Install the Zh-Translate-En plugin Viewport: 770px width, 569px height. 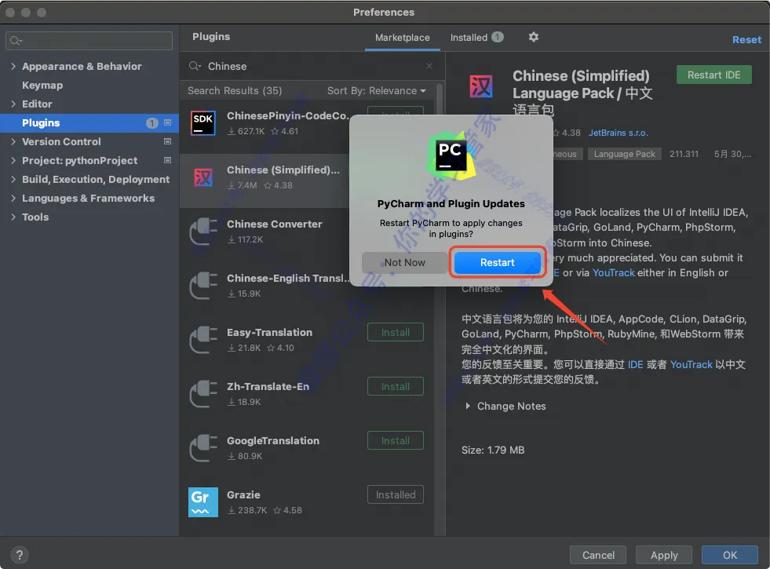(x=396, y=386)
